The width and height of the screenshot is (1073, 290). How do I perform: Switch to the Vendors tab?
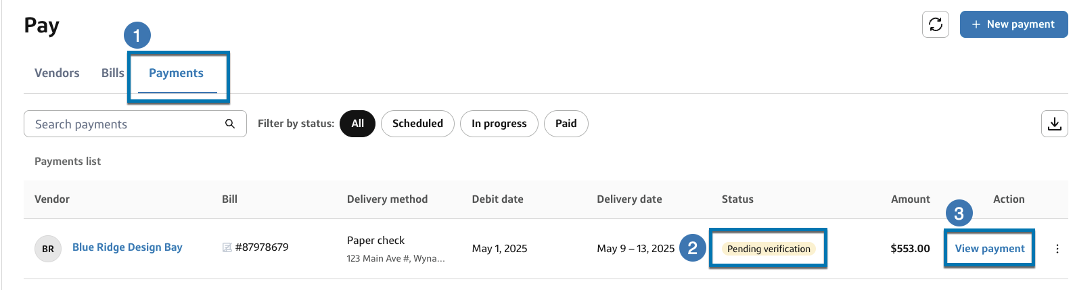(57, 73)
